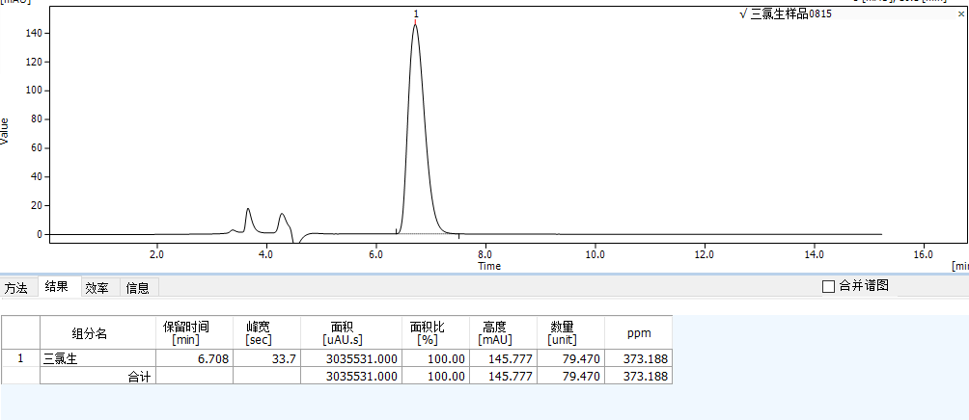This screenshot has width=969, height=420.
Task: Click the apex of the main chromatogram peak
Action: click(x=415, y=26)
